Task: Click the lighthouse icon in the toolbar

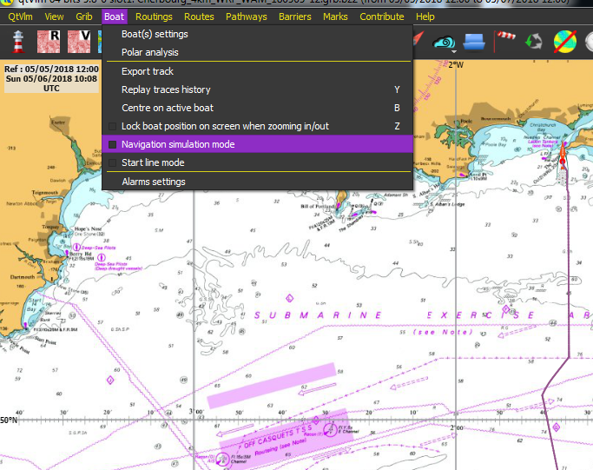Action: tap(17, 42)
